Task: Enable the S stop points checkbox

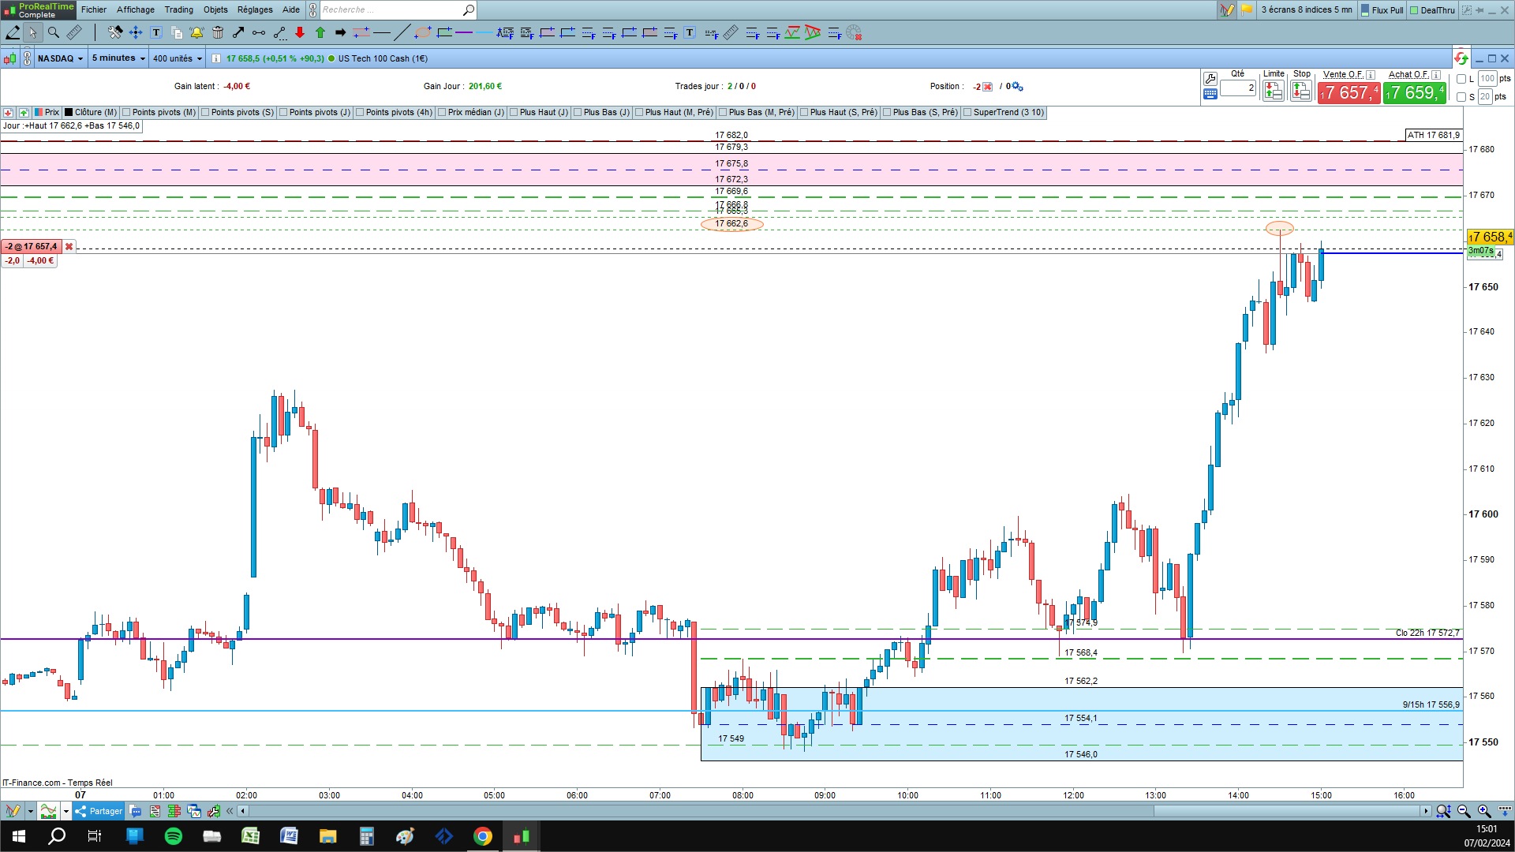Action: (x=1461, y=97)
